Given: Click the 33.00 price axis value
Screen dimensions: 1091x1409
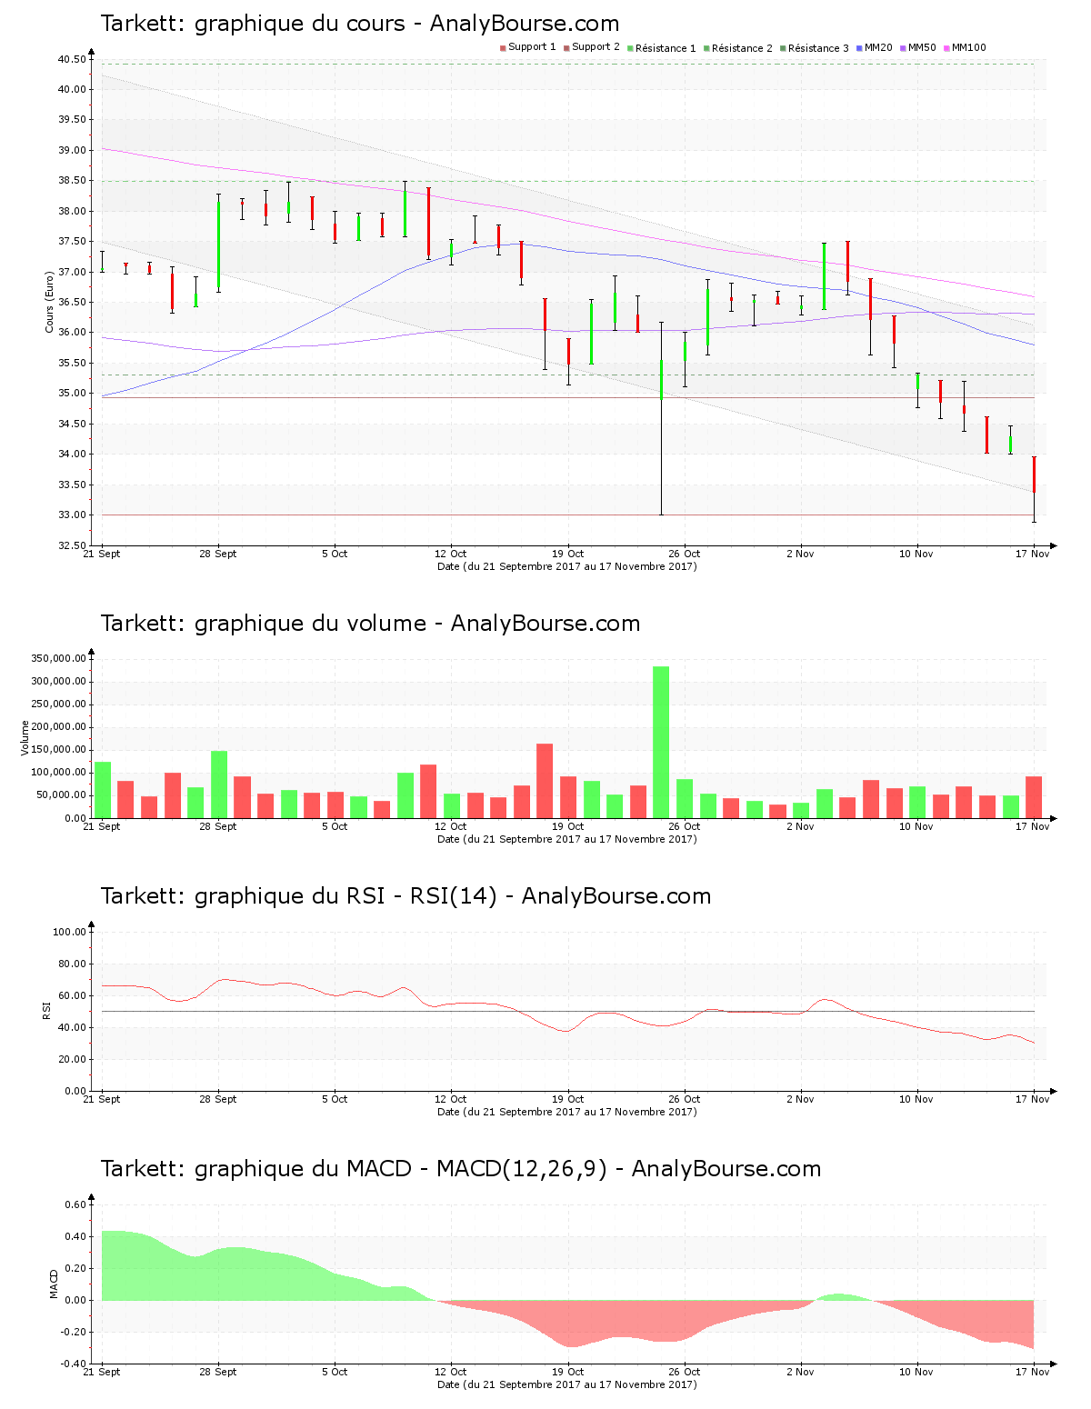Looking at the screenshot, I should click(x=72, y=515).
